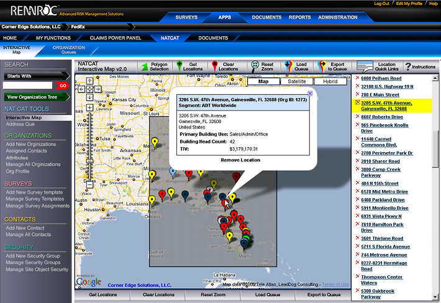Remove 2810 Sharer Road with red X

[x=358, y=161]
